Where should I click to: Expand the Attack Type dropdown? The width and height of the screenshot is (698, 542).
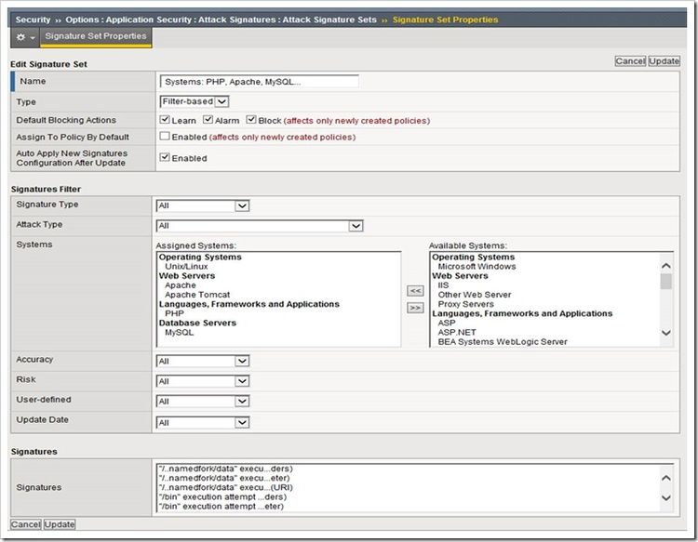260,226
